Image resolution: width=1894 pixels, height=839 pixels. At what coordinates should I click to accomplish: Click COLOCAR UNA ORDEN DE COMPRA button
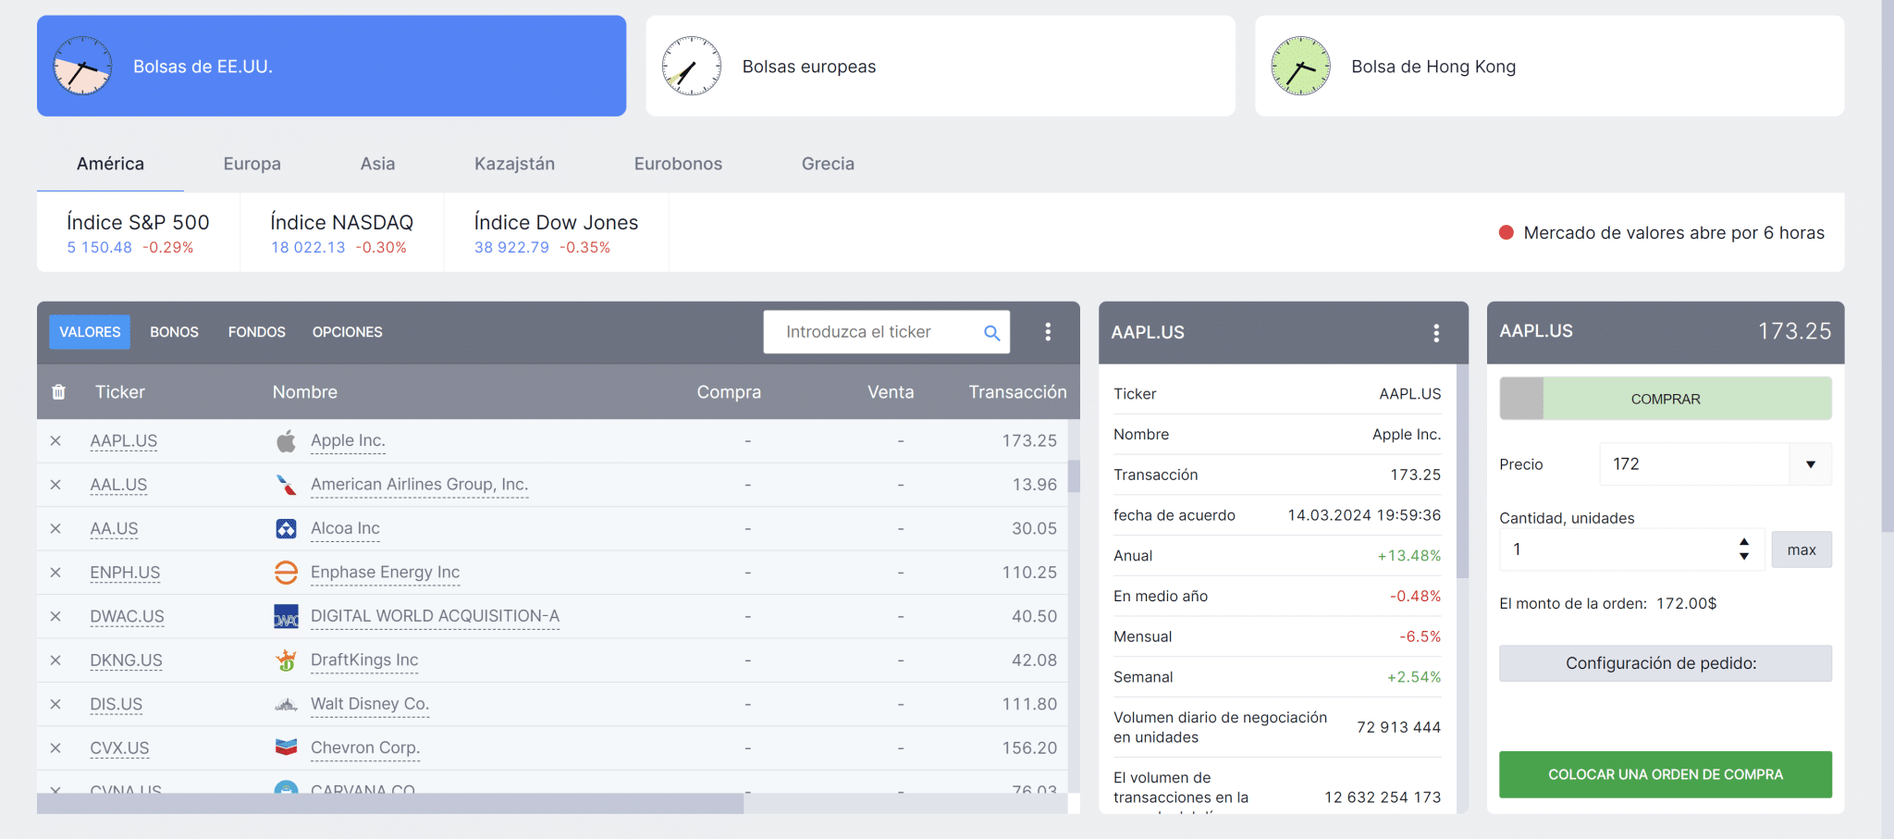1666,775
